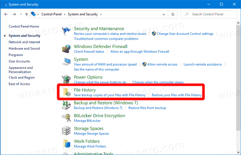
Task: Click See the name of this computer
Action: pos(96,69)
